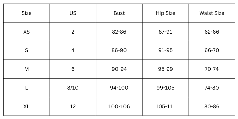Select hip size 105-111 cell
The width and height of the screenshot is (238, 119).
165,106
